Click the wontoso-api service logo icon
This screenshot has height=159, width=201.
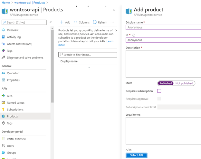tap(5, 11)
